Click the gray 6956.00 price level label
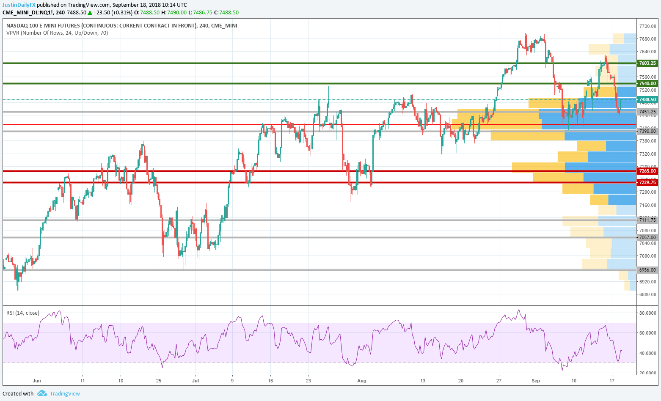661x401 pixels. 647,270
